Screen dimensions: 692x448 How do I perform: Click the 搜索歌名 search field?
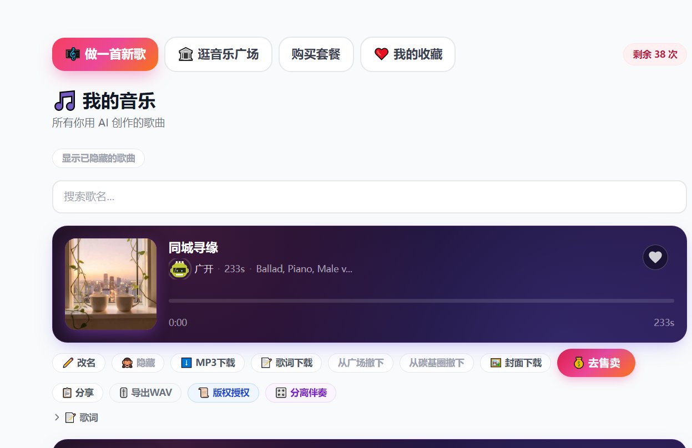pyautogui.click(x=369, y=197)
